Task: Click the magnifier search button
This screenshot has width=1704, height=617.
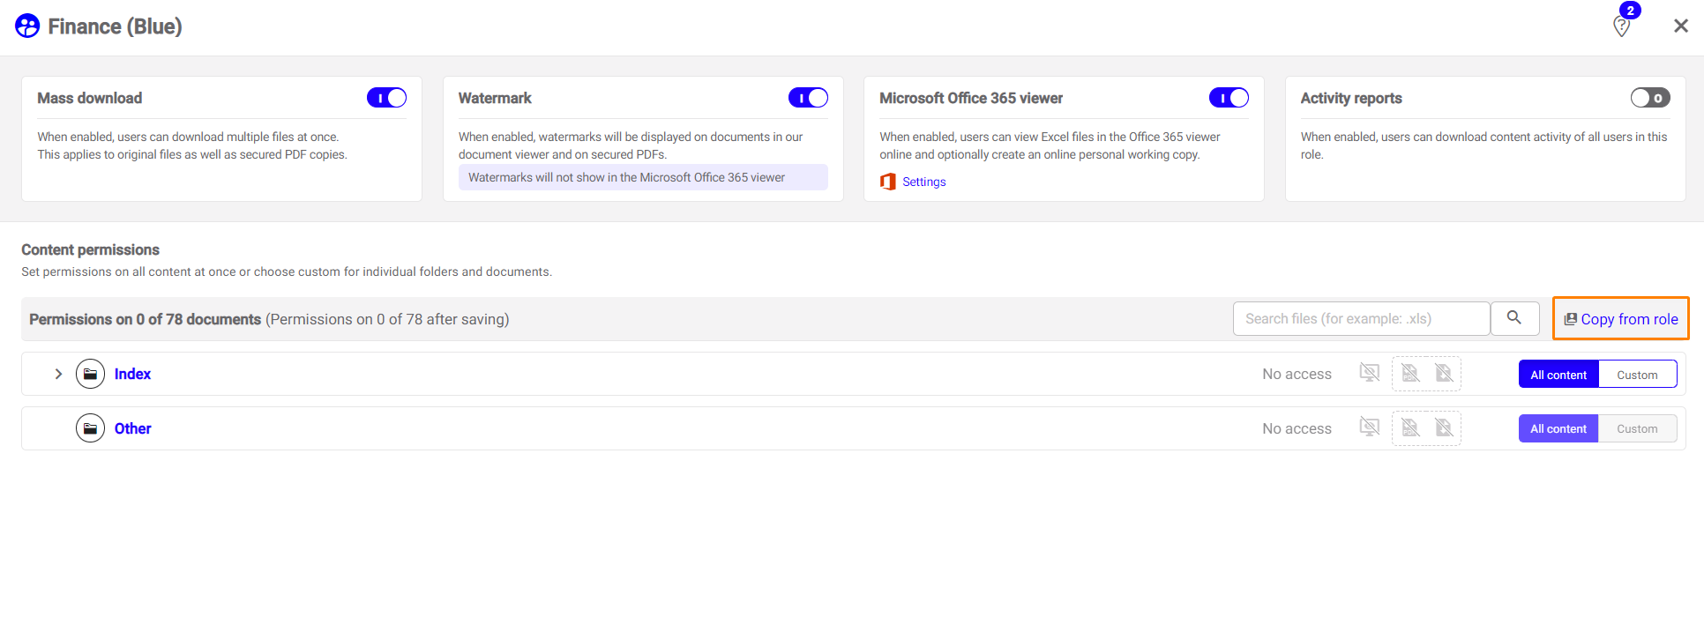Action: tap(1513, 318)
